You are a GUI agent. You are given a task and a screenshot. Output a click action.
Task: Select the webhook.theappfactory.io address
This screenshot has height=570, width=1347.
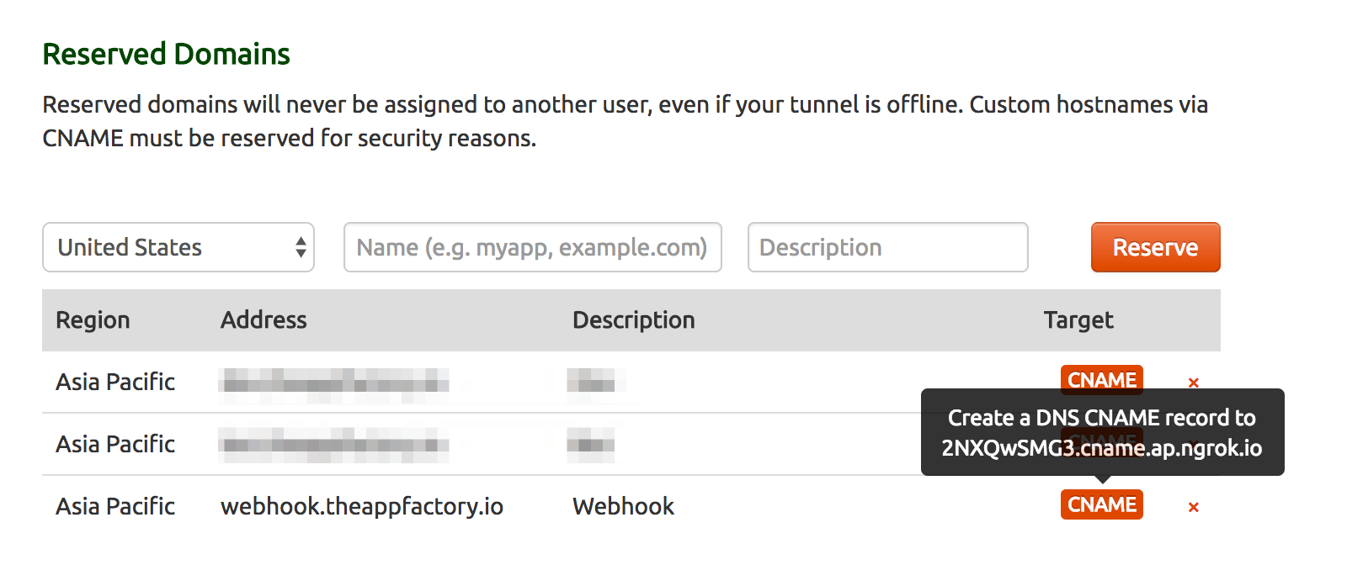[x=362, y=506]
